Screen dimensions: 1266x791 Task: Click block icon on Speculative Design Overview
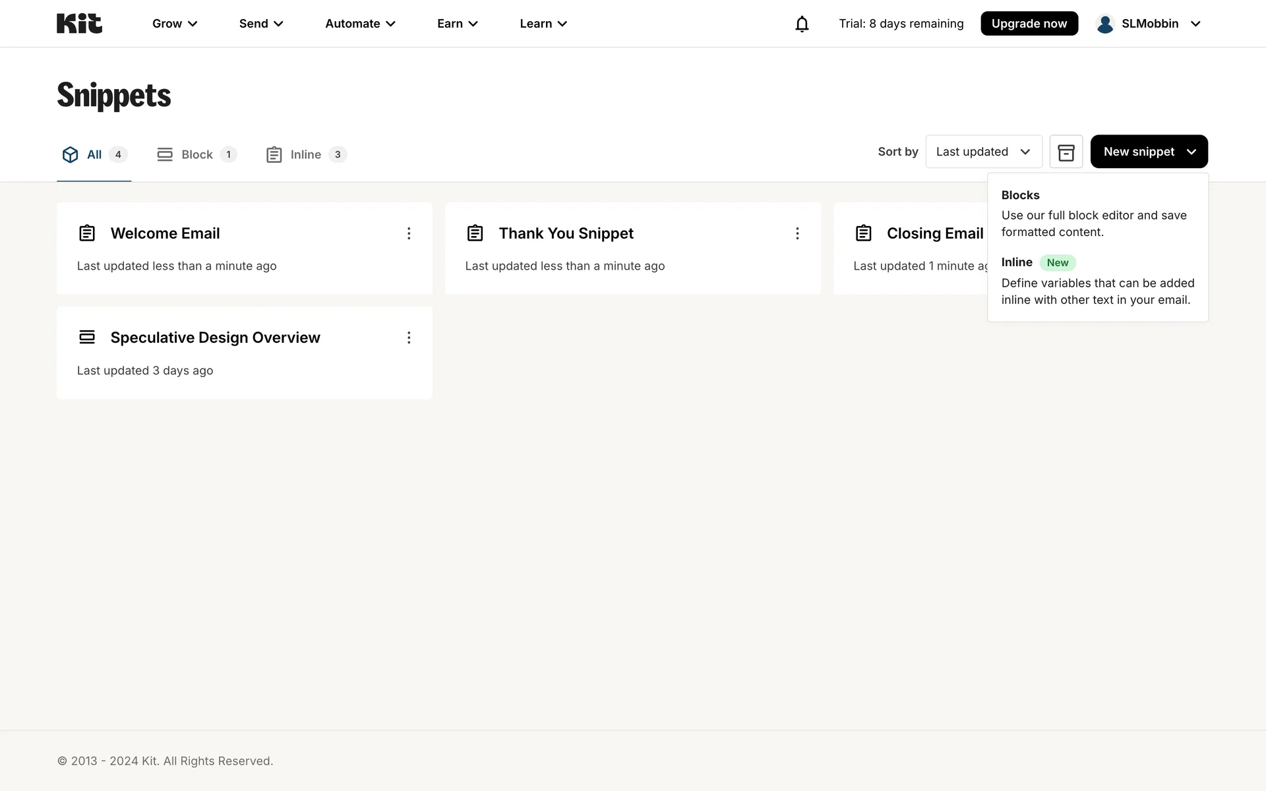point(87,337)
